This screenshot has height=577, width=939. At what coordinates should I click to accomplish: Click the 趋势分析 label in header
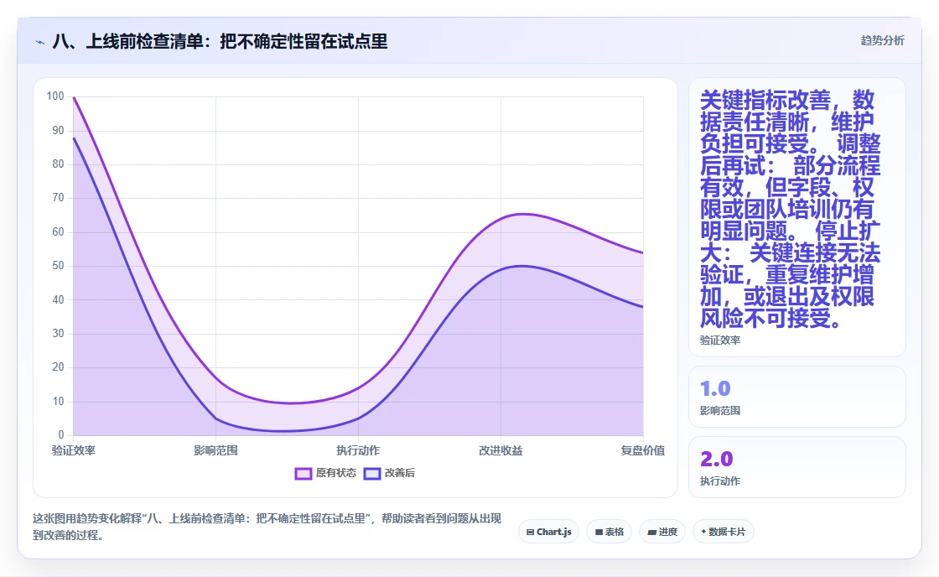point(882,41)
